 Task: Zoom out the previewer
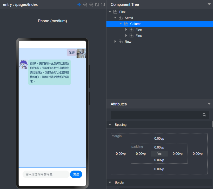pyautogui.click(x=85, y=5)
